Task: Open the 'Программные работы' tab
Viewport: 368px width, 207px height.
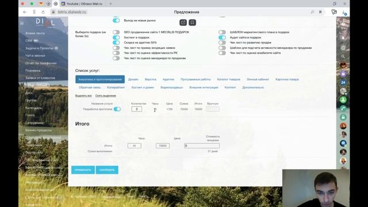Action: [195, 79]
